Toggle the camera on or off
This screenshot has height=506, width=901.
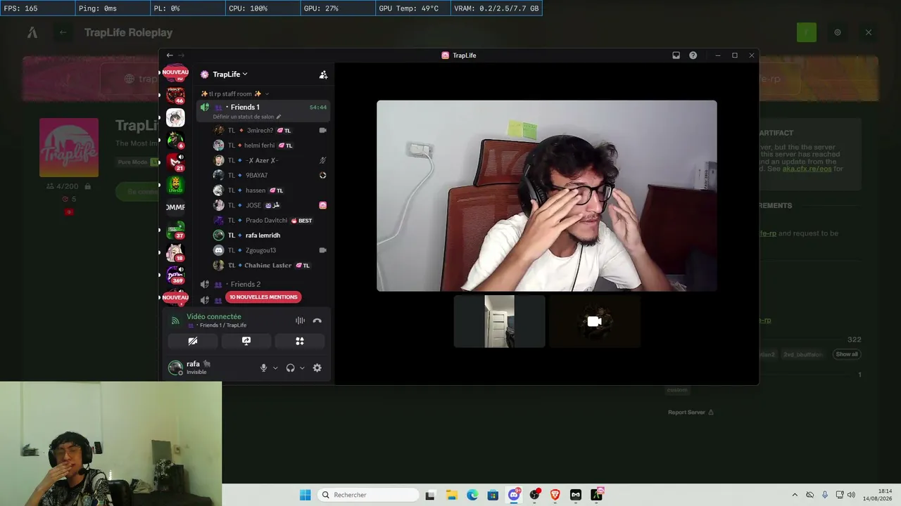pyautogui.click(x=193, y=341)
